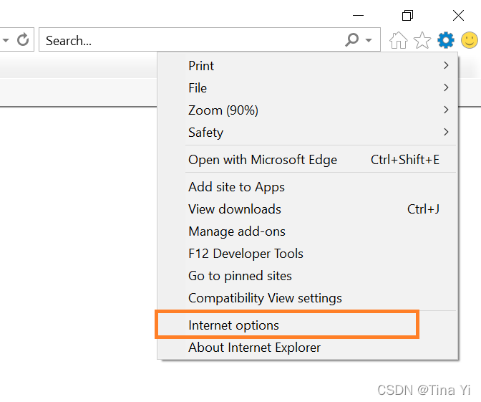481x402 pixels.
Task: Click the smiley feedback icon
Action: tap(470, 40)
